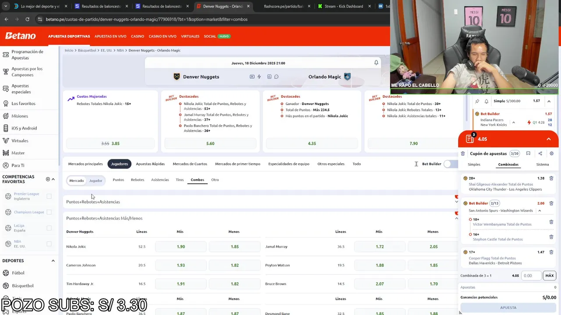
Task: Click the Denver Nuggets team crest
Action: (x=177, y=77)
